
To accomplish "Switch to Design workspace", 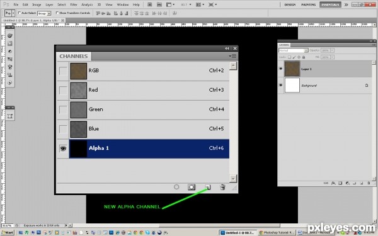I will click(290, 4).
